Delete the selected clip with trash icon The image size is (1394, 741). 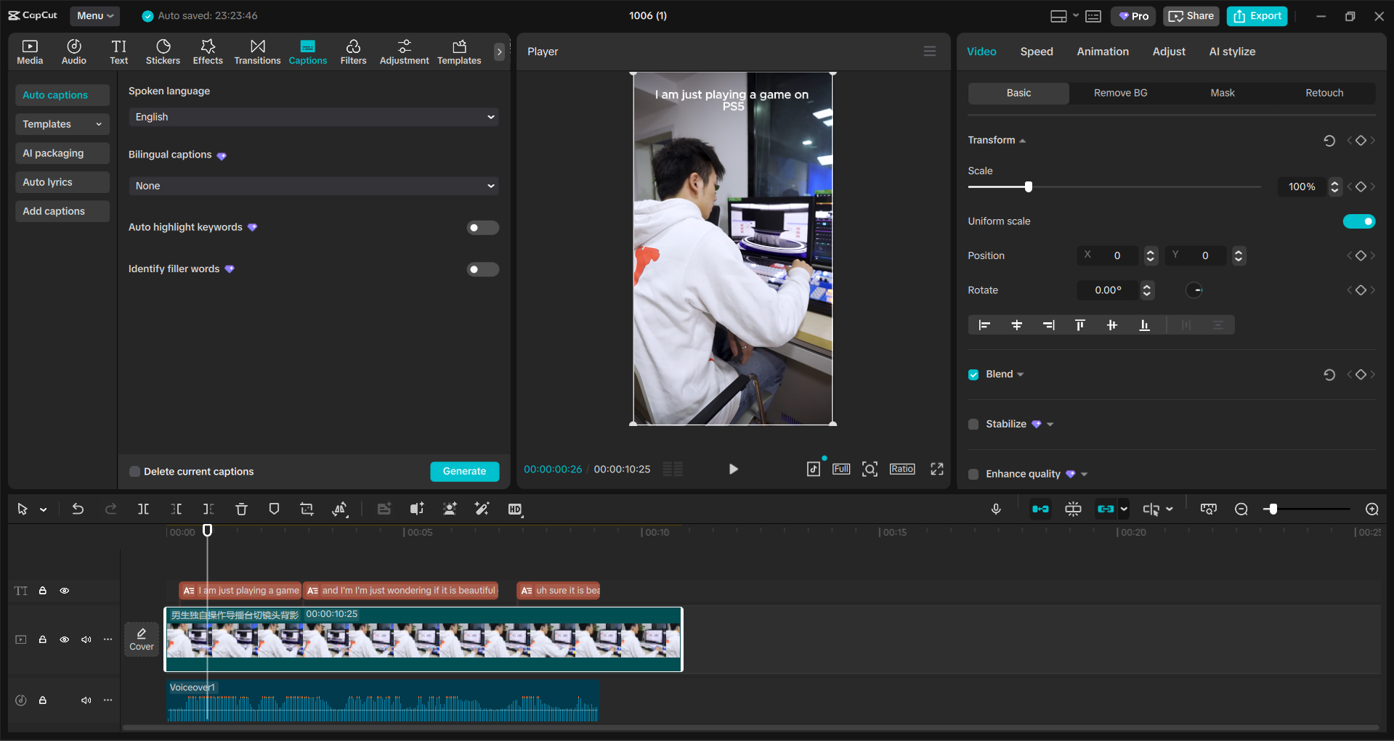[241, 509]
